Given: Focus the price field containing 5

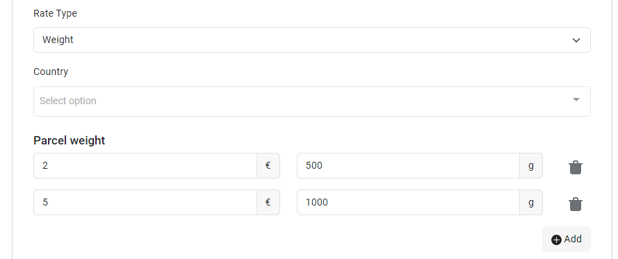Looking at the screenshot, I should click(145, 202).
